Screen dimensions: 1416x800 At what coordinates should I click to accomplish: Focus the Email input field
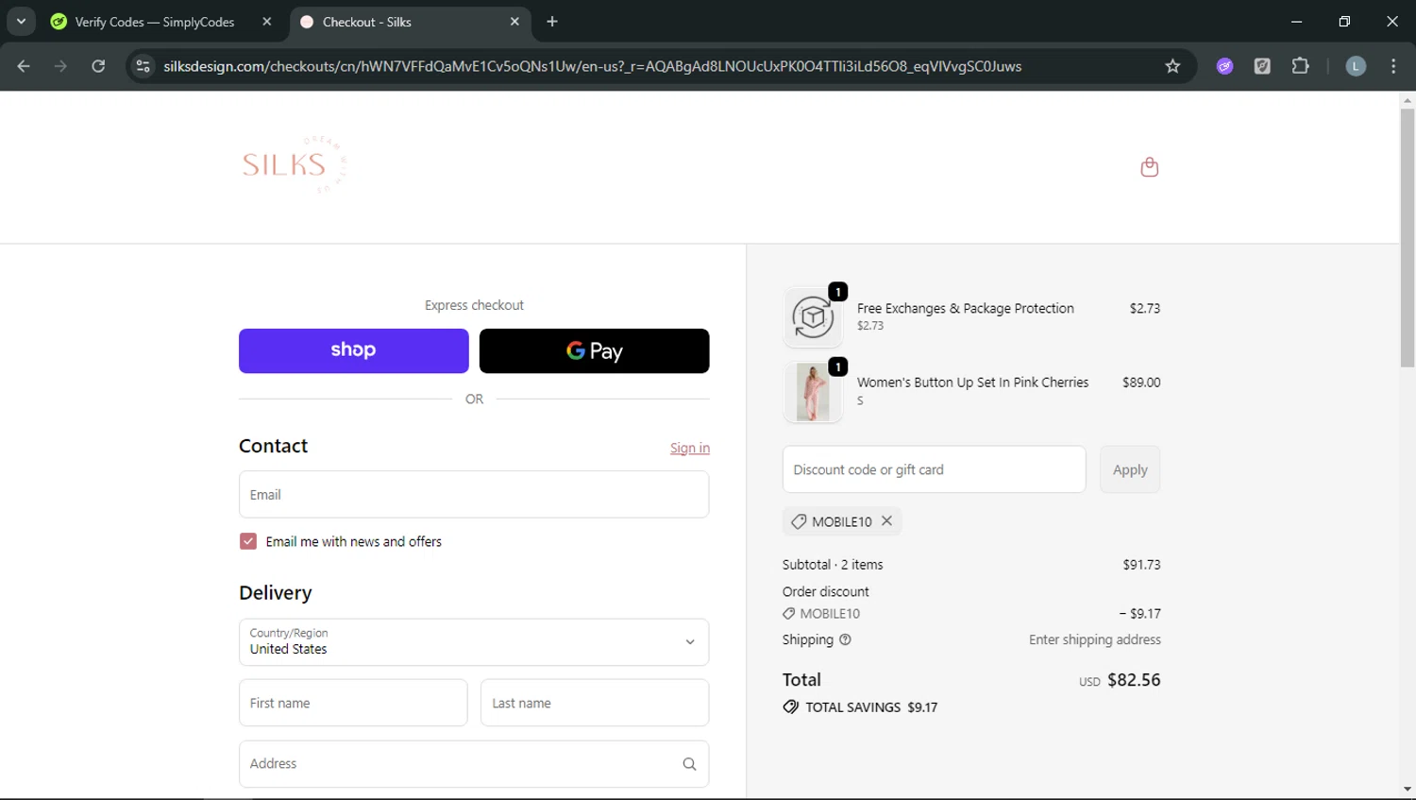[x=474, y=494]
